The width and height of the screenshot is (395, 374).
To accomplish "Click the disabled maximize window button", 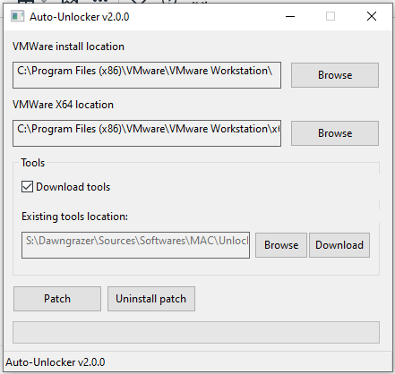I will 331,16.
